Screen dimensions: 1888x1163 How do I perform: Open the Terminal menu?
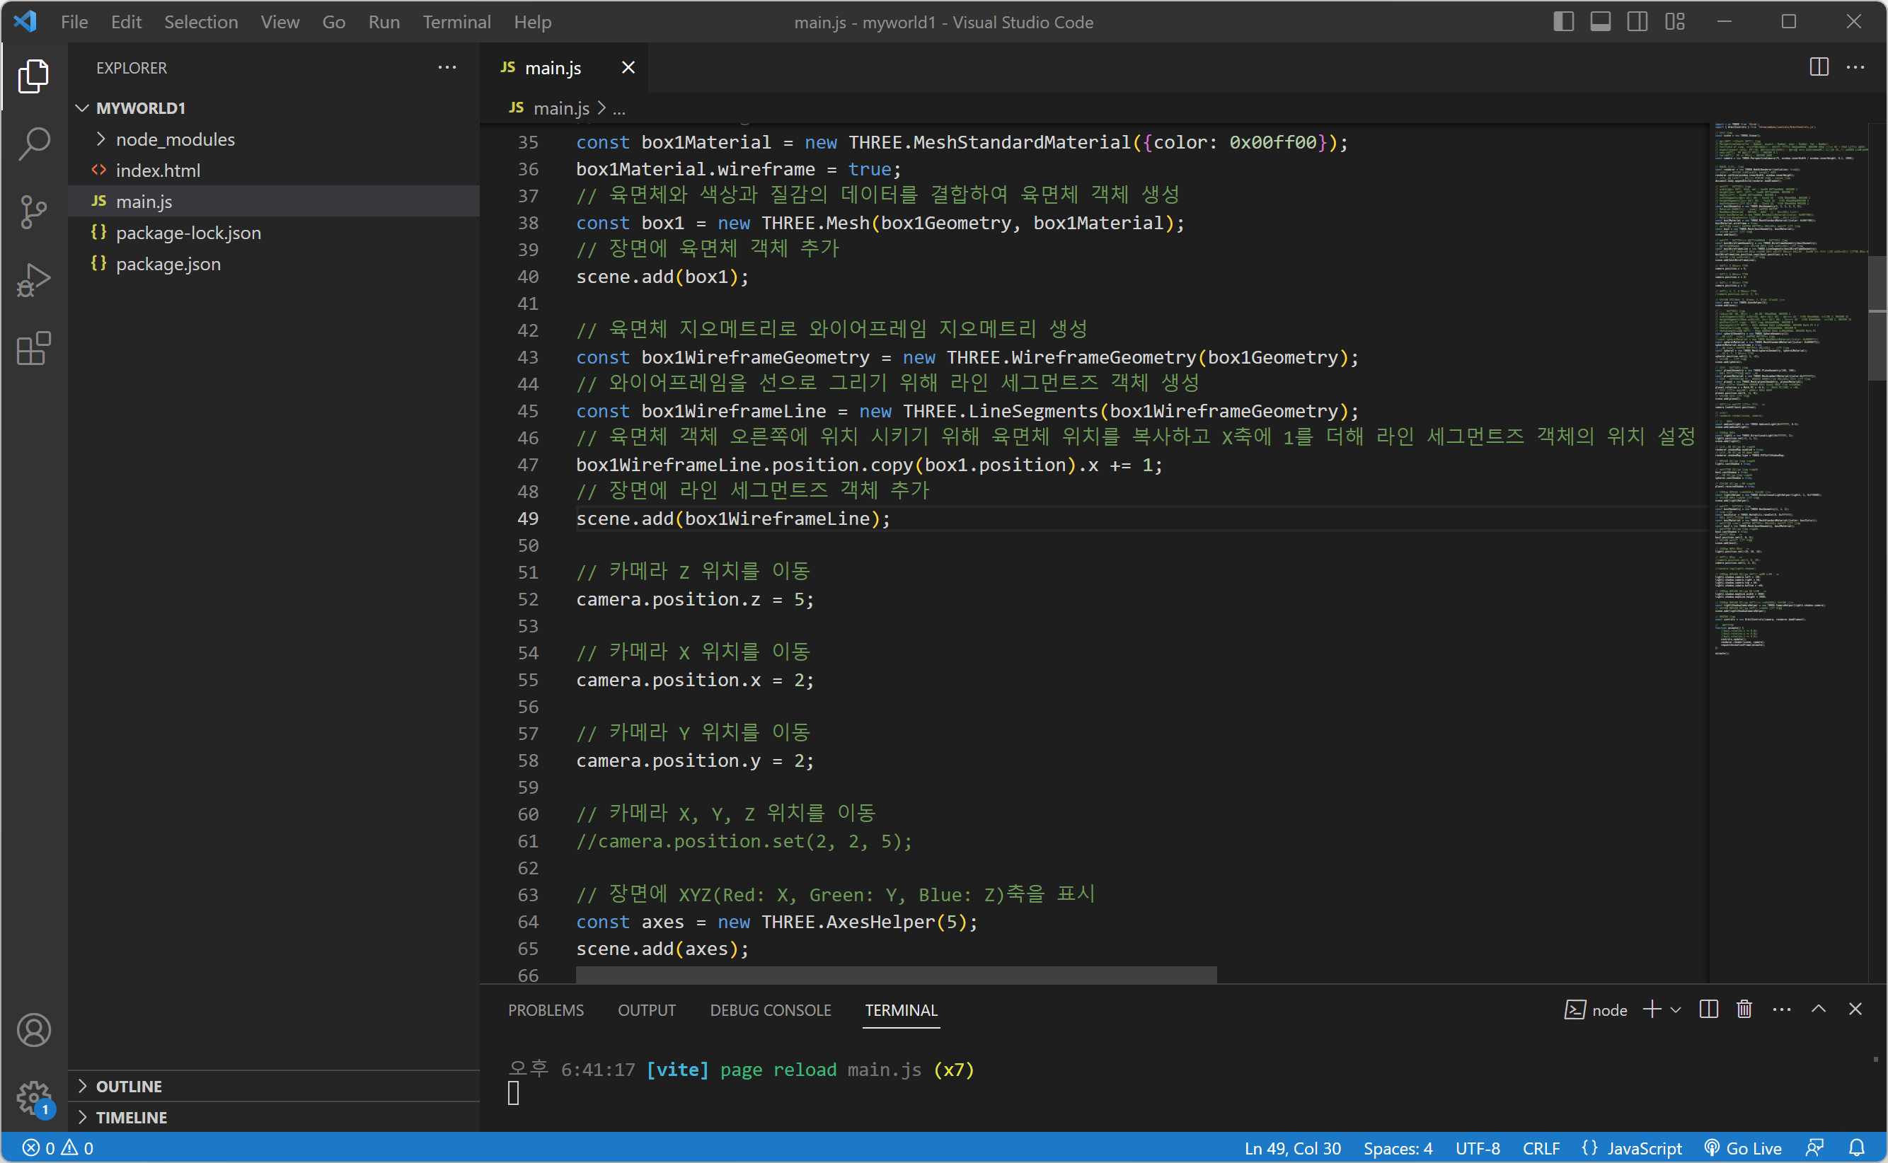tap(456, 21)
